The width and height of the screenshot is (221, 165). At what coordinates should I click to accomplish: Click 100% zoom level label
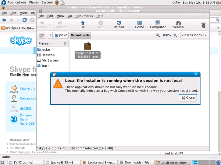pyautogui.click(x=166, y=35)
